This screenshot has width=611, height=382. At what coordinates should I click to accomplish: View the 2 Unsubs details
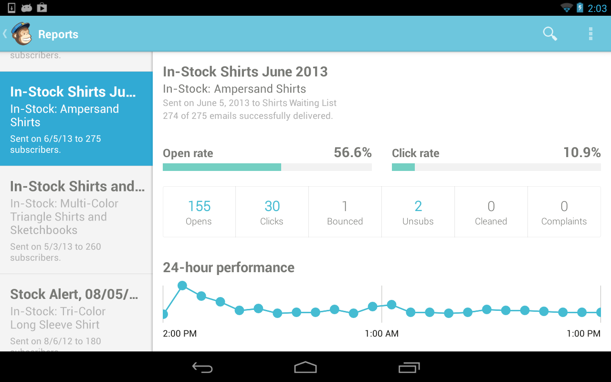[418, 212]
